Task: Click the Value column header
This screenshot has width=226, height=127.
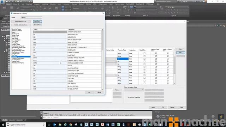Action: [x=50, y=30]
